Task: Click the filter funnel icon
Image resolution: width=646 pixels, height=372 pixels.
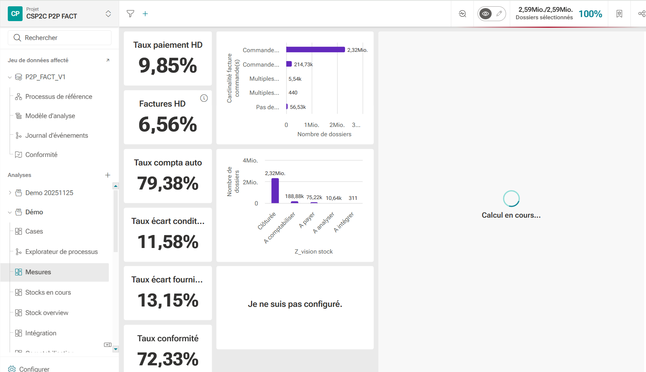Action: point(130,14)
